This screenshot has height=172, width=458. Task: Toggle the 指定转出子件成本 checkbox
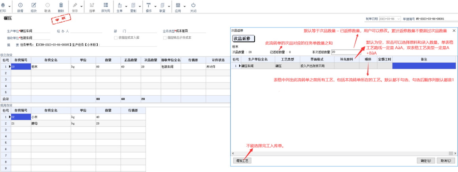click(x=165, y=38)
